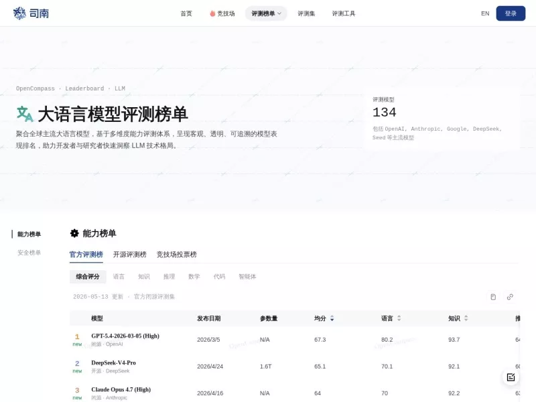Open 评测工具 navigation item

[344, 13]
